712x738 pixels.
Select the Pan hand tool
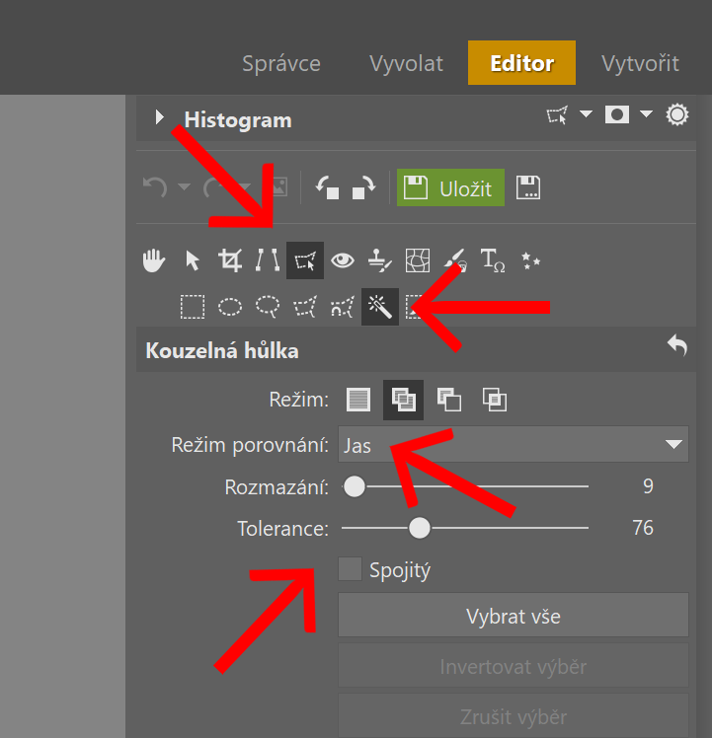[x=154, y=260]
